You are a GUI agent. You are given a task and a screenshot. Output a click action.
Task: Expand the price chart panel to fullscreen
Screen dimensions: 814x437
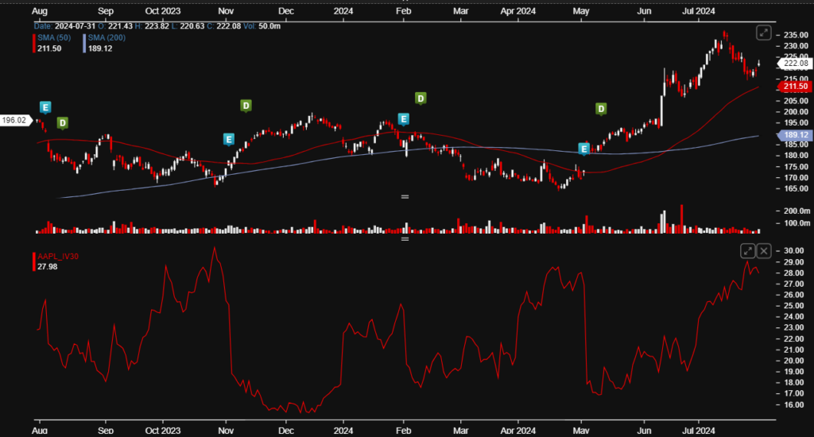(x=763, y=33)
